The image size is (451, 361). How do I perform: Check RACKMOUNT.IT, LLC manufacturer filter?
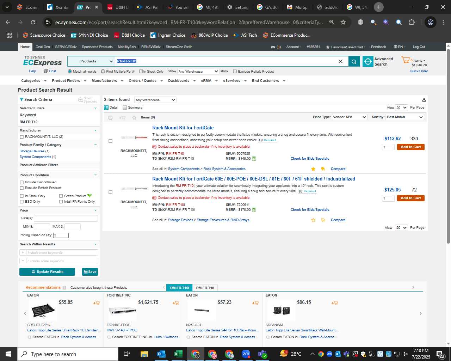(22, 137)
